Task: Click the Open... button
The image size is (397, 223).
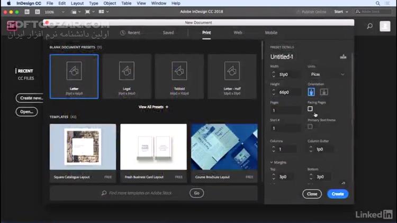Action: 26,111
